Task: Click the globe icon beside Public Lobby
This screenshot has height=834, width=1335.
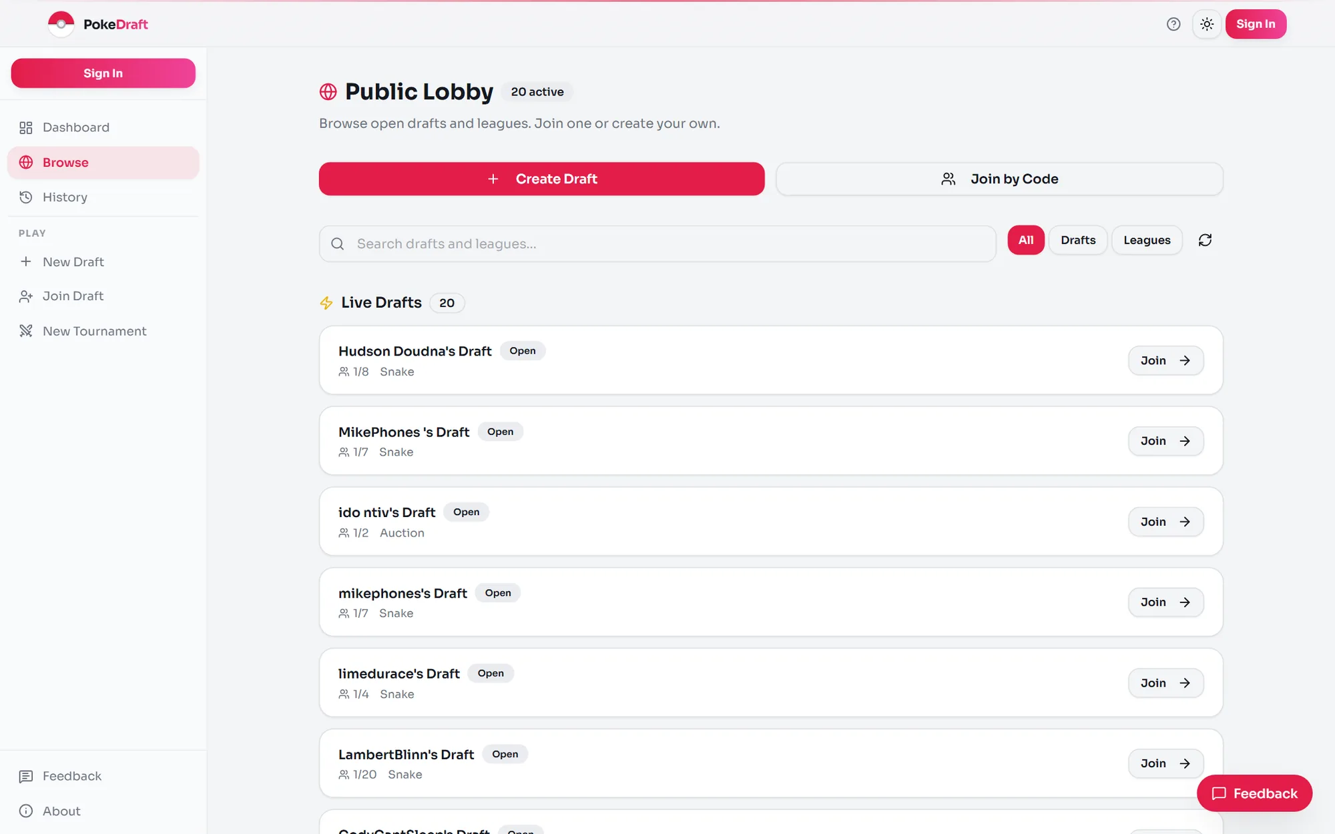Action: pos(328,92)
